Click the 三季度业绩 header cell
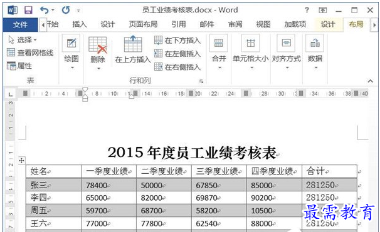 coord(219,171)
